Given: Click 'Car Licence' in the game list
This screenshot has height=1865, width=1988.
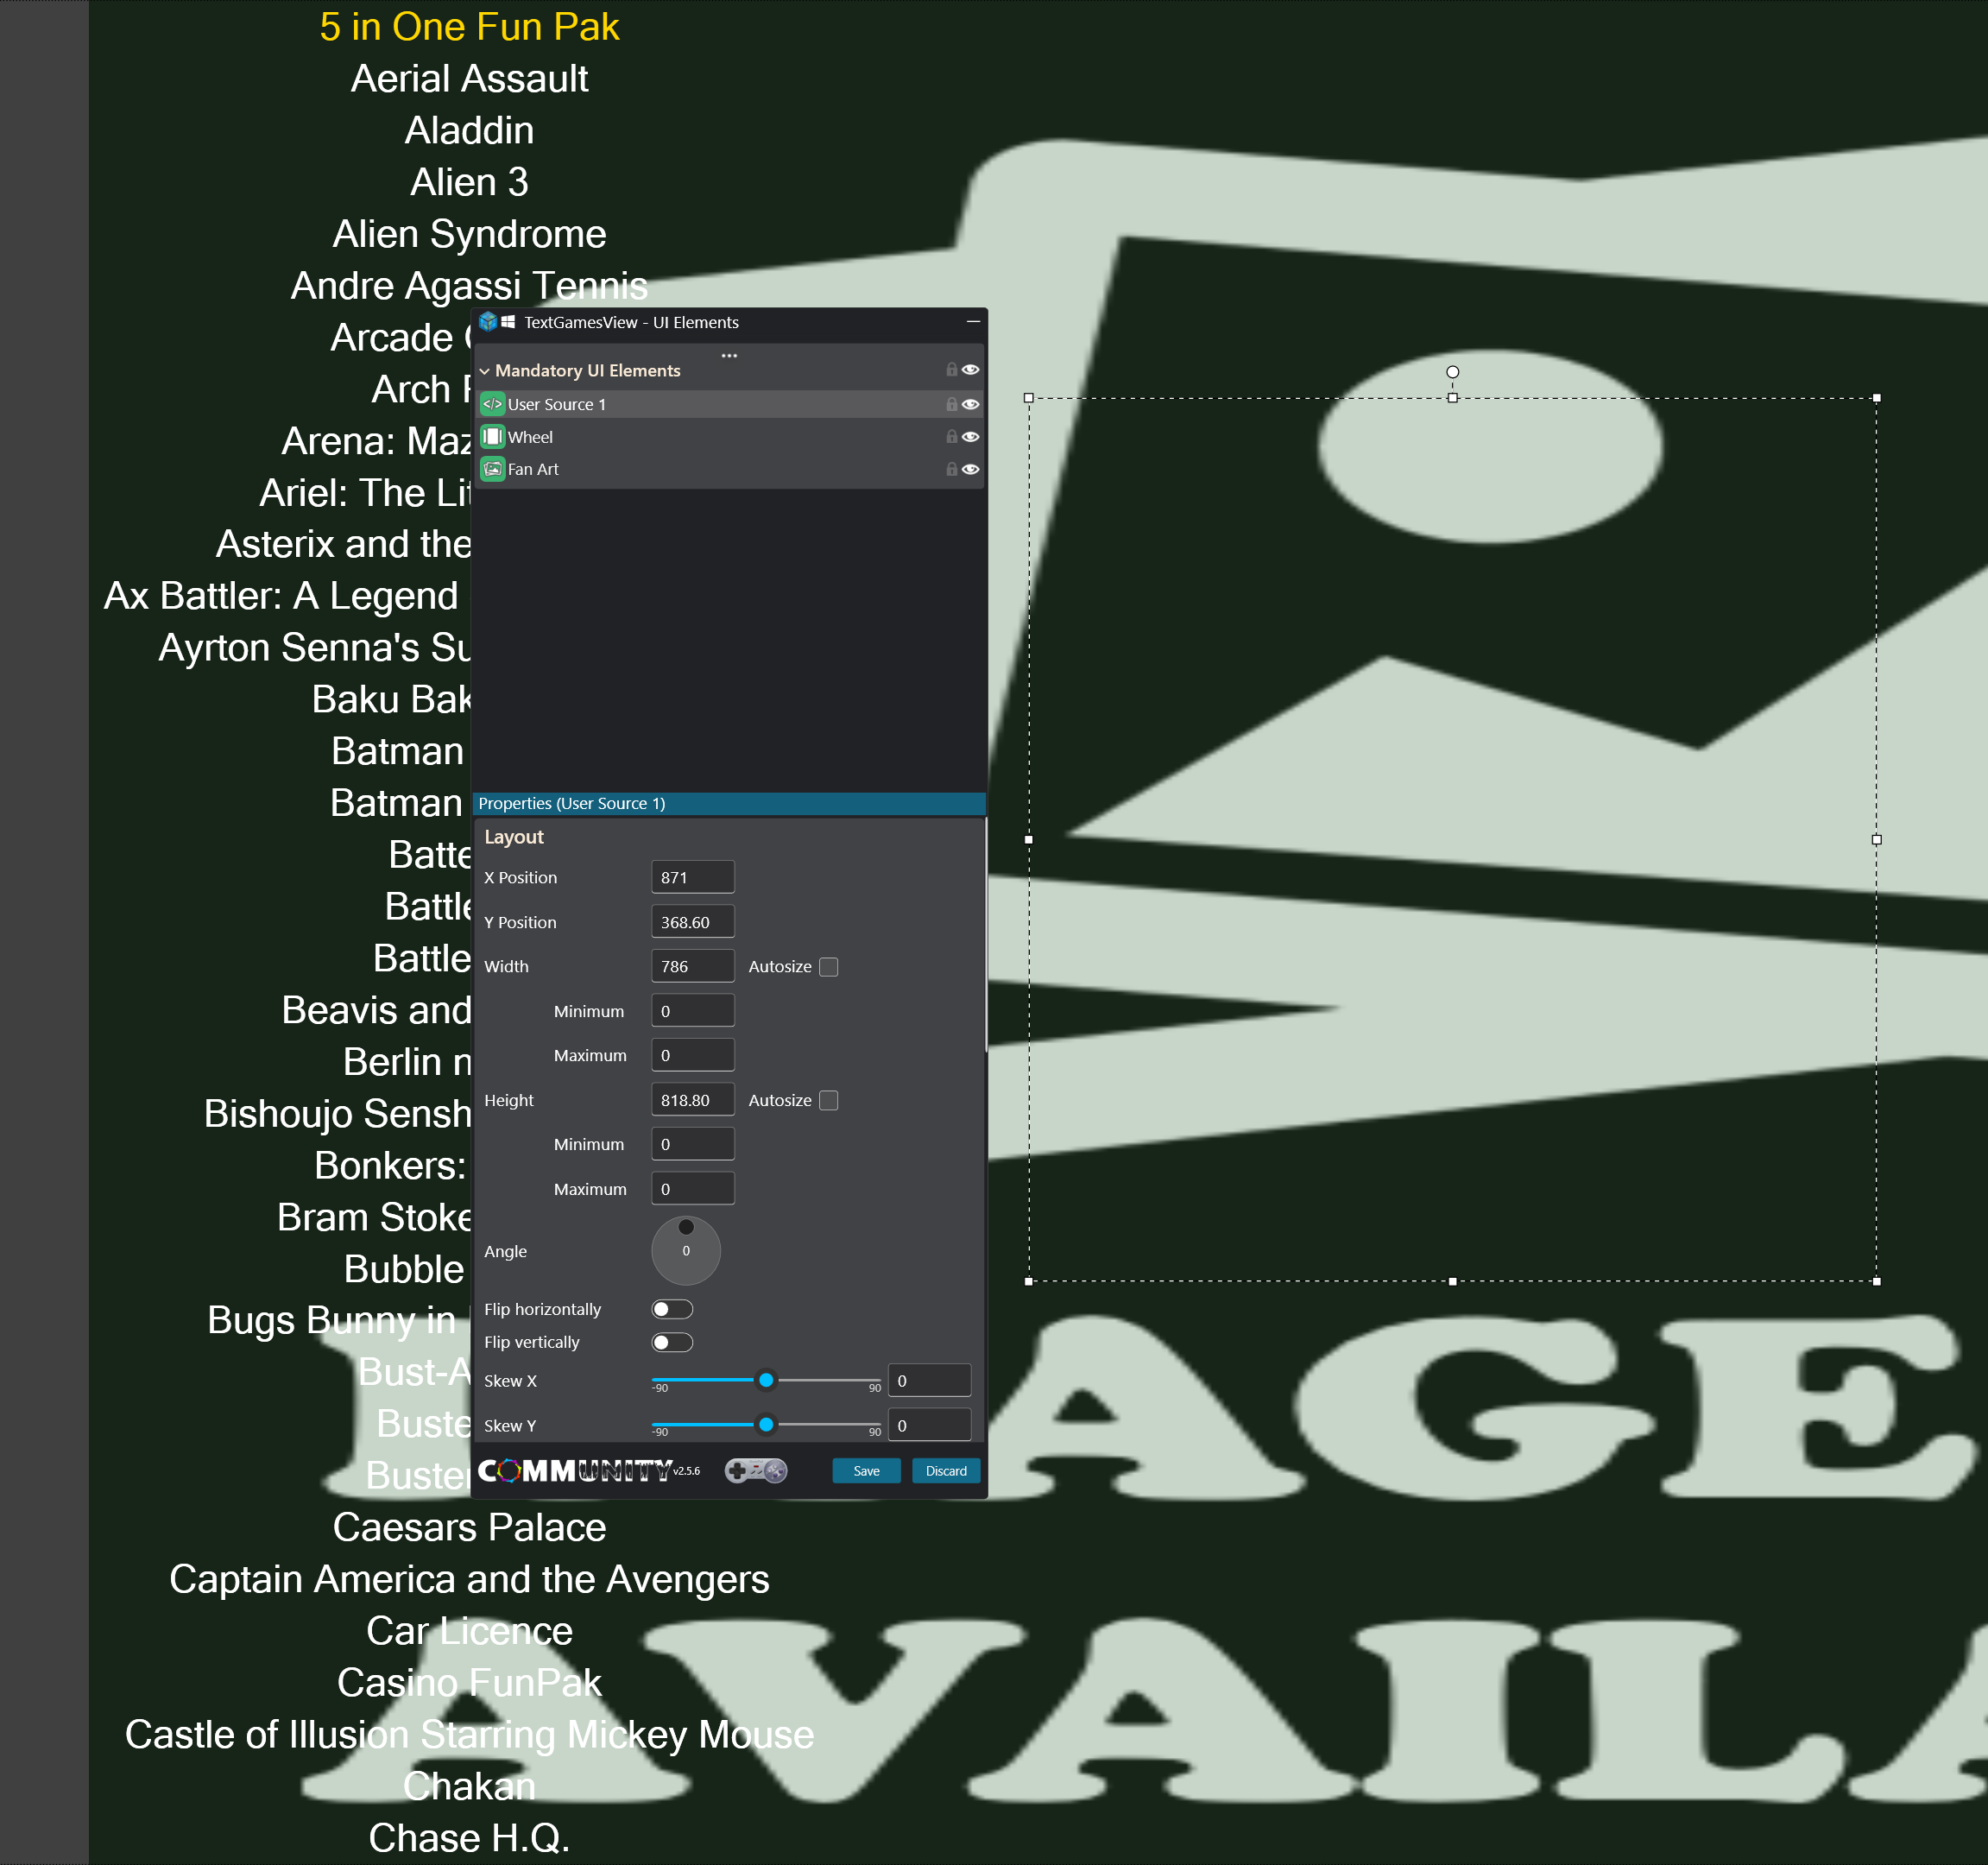Looking at the screenshot, I should pos(469,1632).
